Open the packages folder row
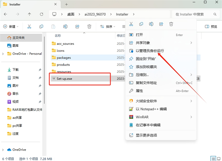222x161 pixels. [88, 58]
